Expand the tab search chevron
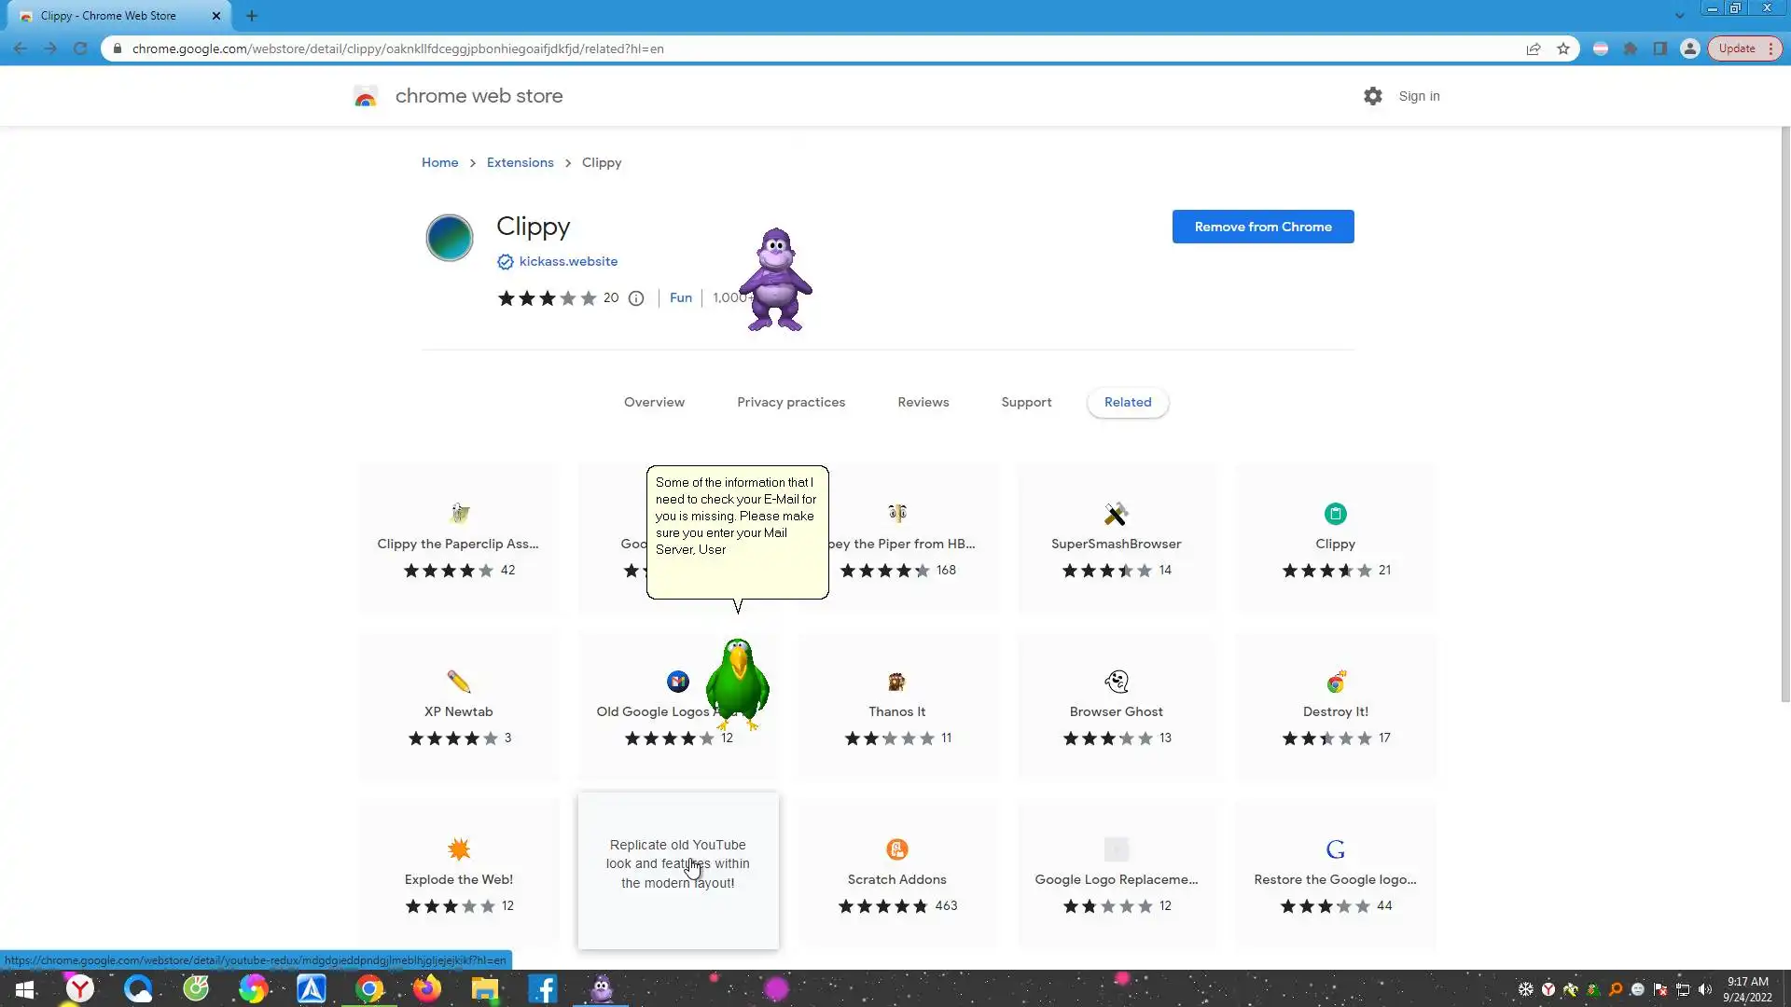Screen dimensions: 1791x1007 pyautogui.click(x=1679, y=16)
